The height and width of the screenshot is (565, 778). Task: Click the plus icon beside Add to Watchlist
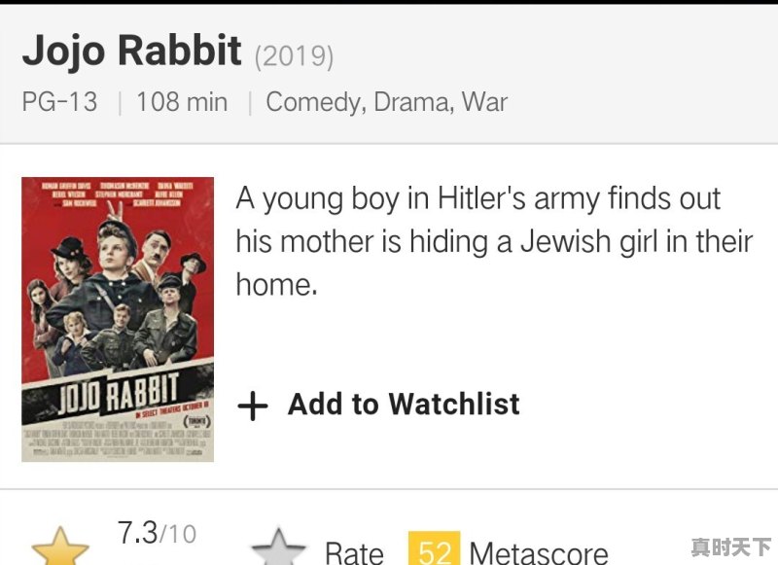coord(252,405)
